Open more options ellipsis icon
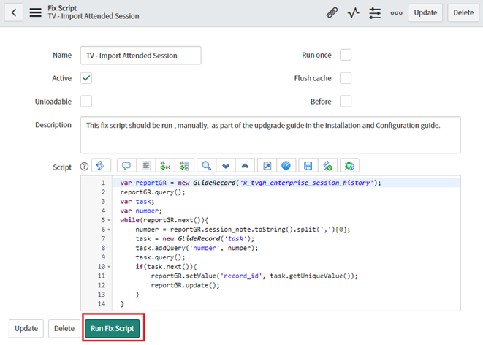Image resolution: width=483 pixels, height=345 pixels. coord(397,13)
